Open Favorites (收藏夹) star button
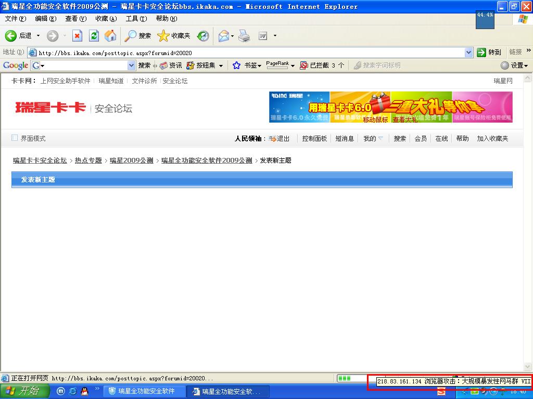 pyautogui.click(x=174, y=36)
